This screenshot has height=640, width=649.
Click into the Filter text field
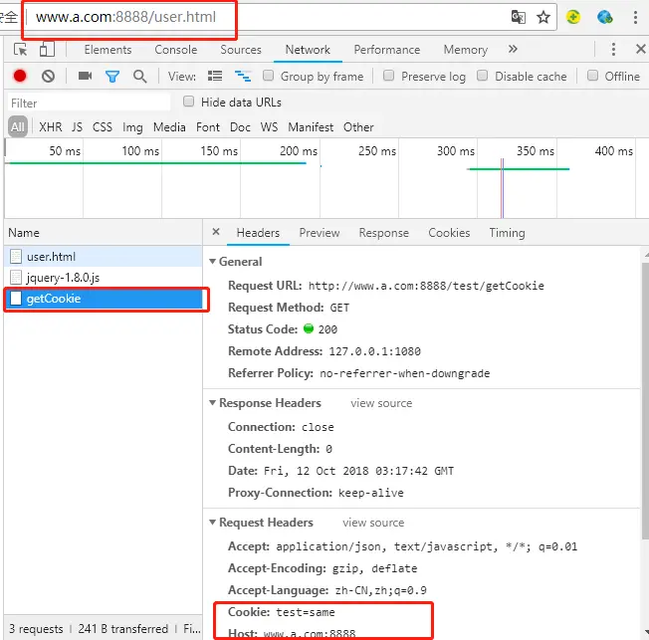tap(89, 103)
